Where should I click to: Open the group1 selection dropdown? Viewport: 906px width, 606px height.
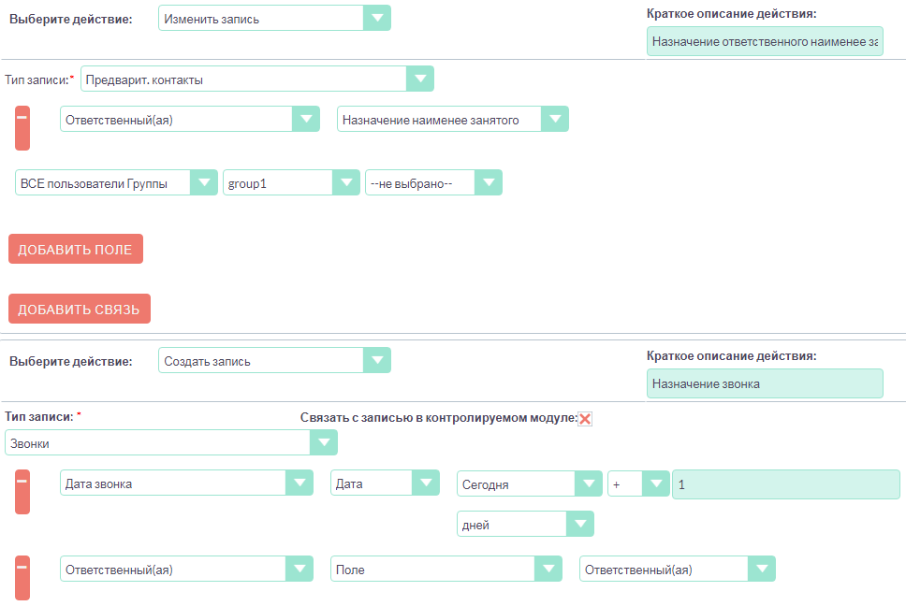tap(291, 183)
